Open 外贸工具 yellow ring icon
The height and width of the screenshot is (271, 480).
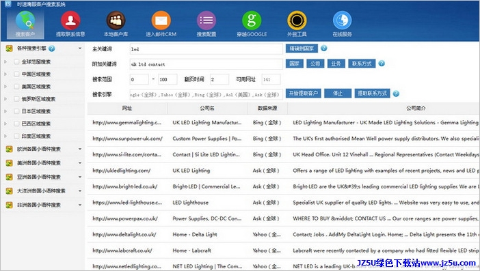click(x=297, y=20)
